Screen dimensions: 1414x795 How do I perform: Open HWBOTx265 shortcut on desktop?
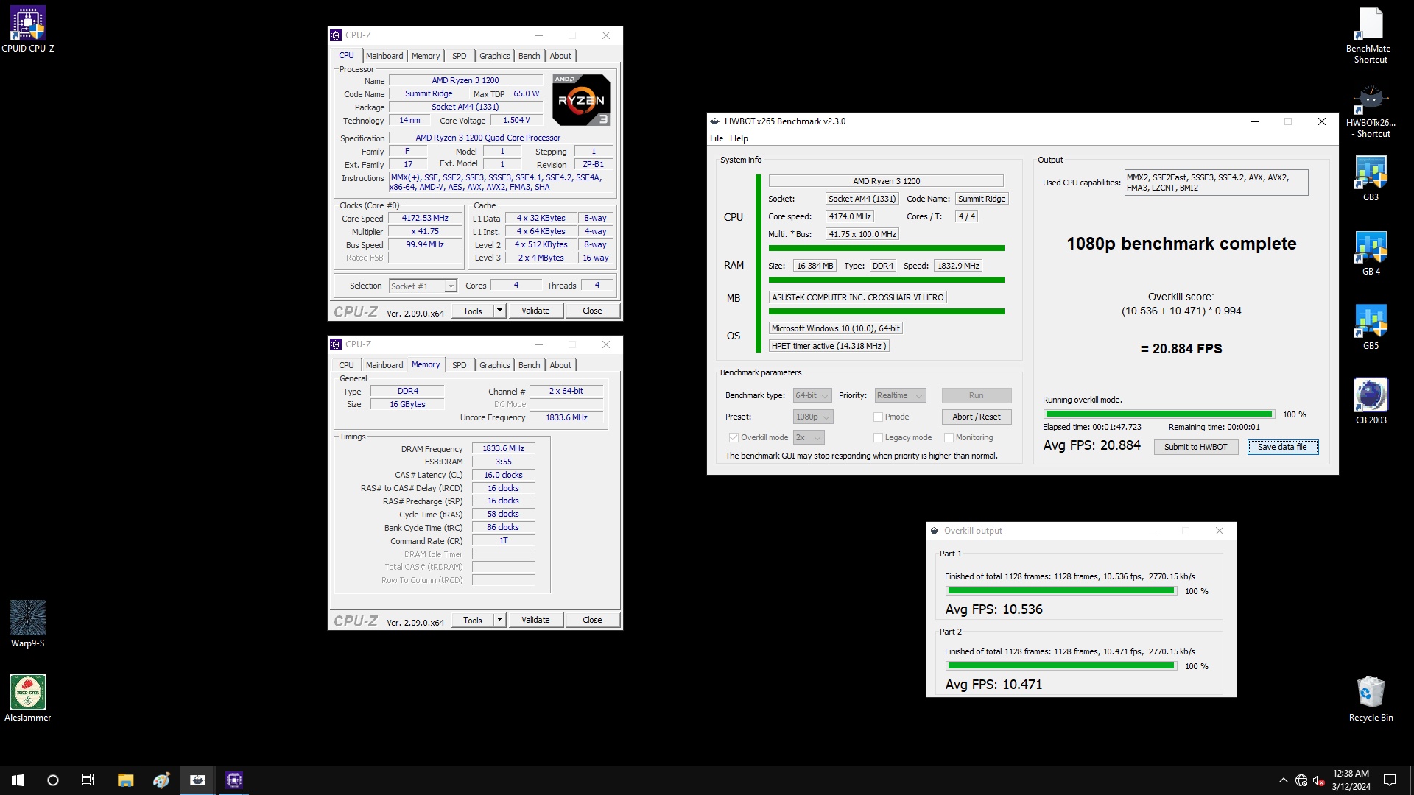(x=1371, y=110)
